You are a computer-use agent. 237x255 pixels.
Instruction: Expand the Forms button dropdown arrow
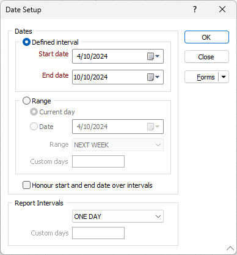pyautogui.click(x=224, y=77)
